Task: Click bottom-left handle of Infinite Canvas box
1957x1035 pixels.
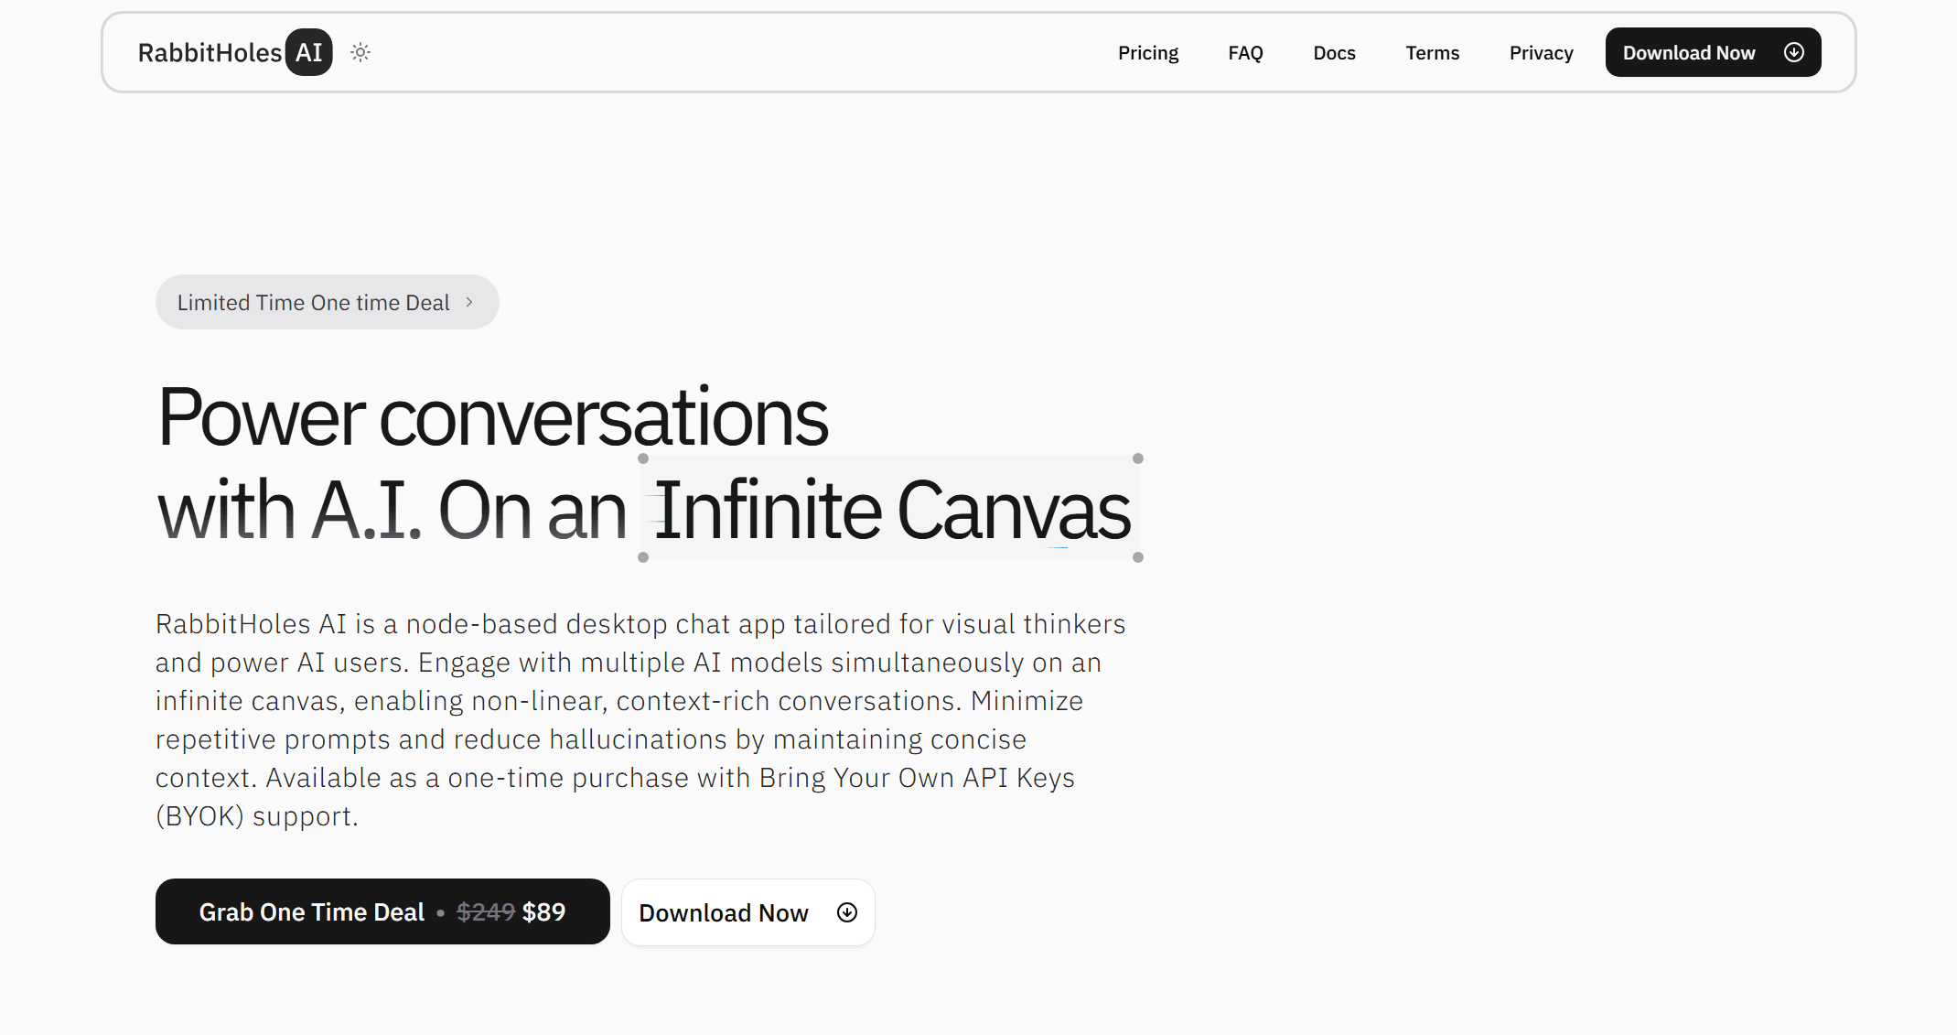Action: (643, 557)
